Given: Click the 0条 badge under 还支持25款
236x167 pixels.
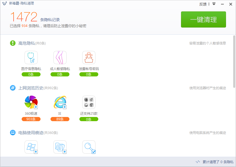Looking at the screenshot, I should (x=89, y=119).
